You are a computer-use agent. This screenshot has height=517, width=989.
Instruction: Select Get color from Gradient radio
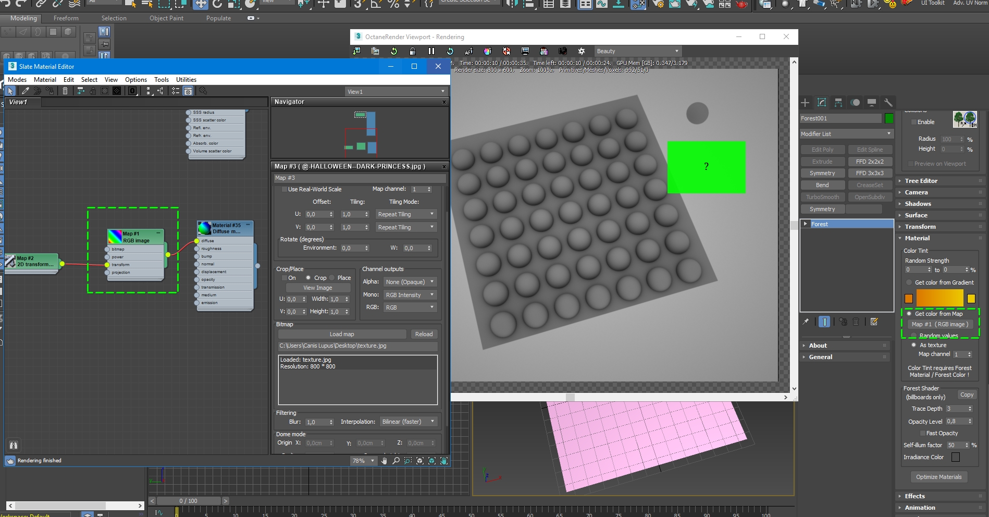pos(909,282)
